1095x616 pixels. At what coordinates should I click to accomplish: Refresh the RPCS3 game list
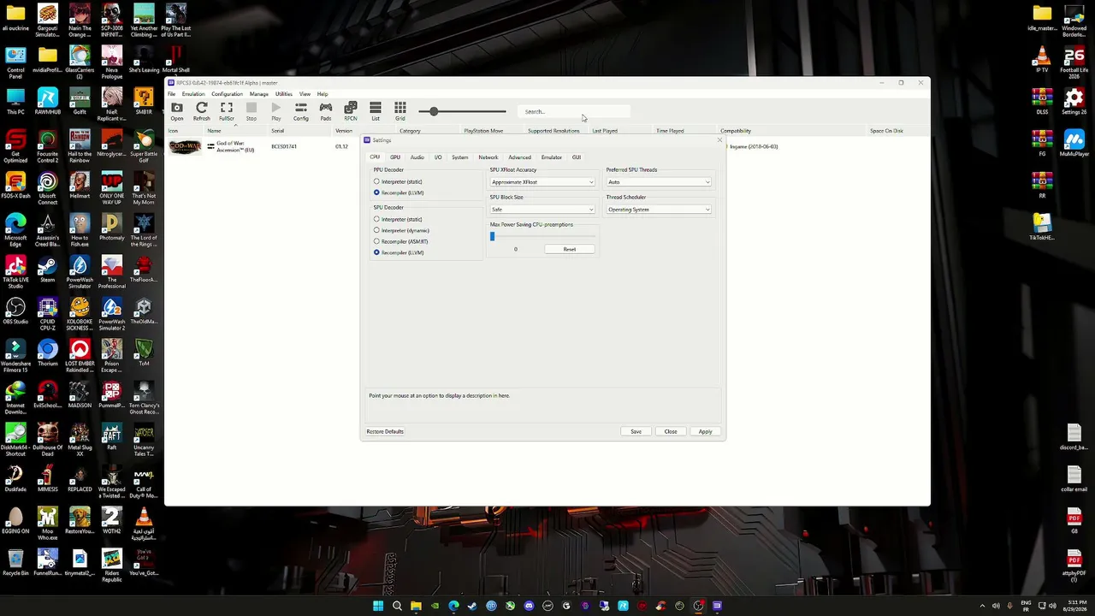pyautogui.click(x=201, y=110)
